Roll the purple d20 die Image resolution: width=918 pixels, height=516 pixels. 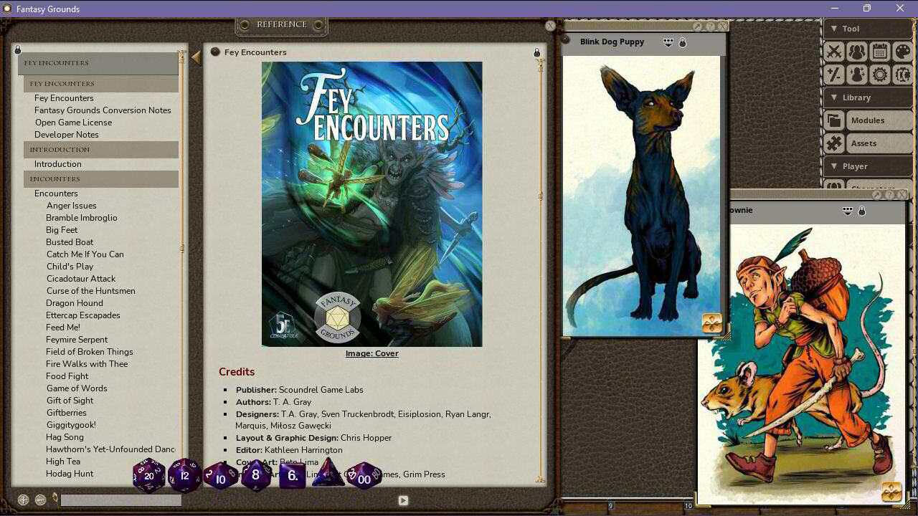148,474
